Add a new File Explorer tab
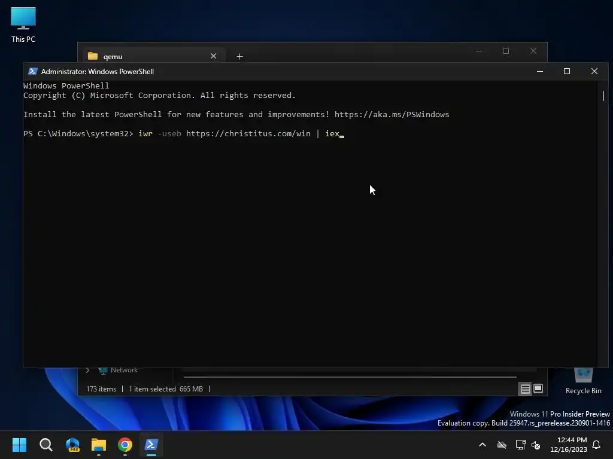Image resolution: width=613 pixels, height=459 pixels. (x=239, y=57)
